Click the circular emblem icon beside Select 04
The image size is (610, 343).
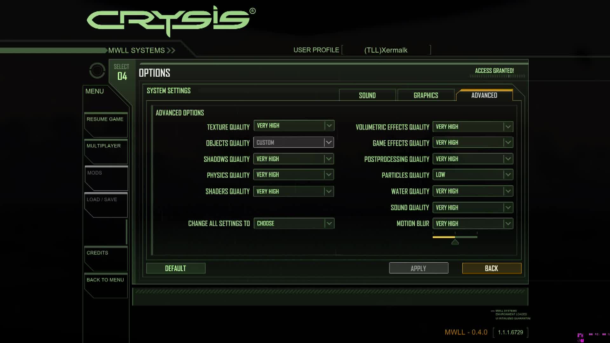pyautogui.click(x=97, y=71)
